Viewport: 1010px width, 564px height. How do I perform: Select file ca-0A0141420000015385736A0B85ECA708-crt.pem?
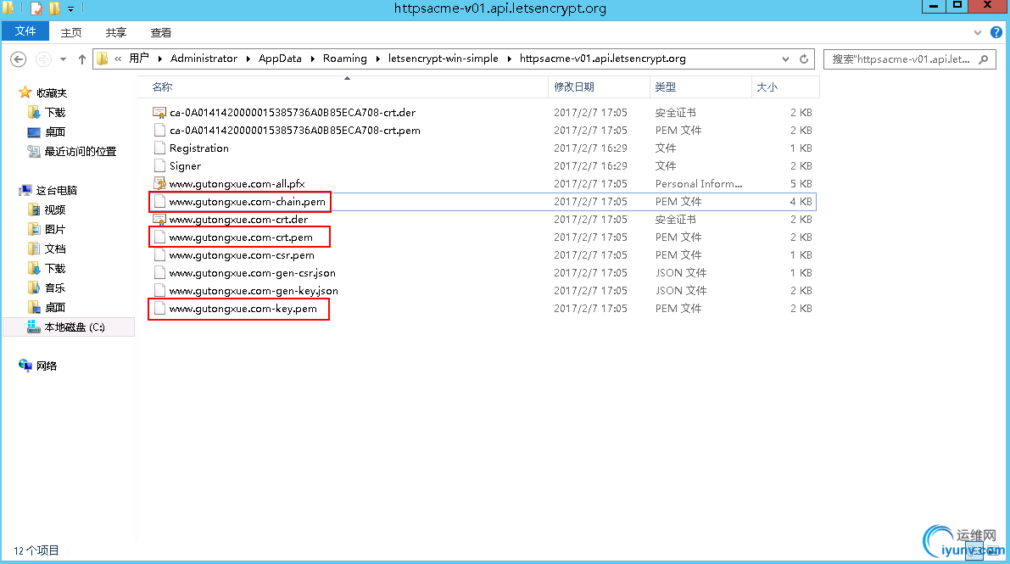[x=294, y=131]
